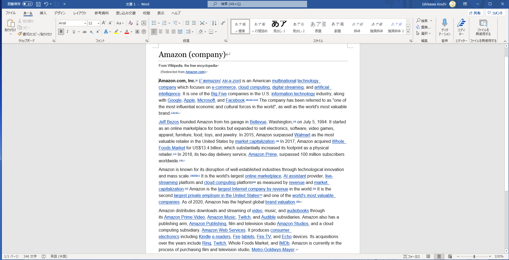Open ribbon display options icon in title bar
Screen dimensions: 509x260
(x=465, y=4)
